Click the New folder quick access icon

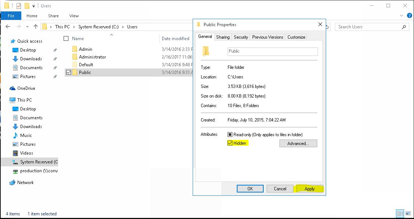tap(27, 6)
